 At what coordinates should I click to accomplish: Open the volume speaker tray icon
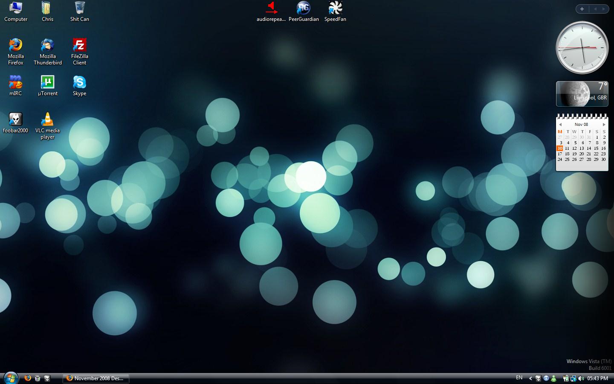pos(581,378)
